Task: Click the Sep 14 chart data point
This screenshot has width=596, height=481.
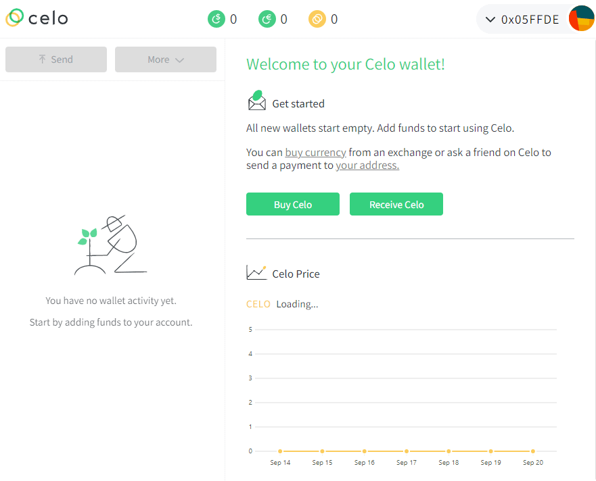Action: [280, 451]
